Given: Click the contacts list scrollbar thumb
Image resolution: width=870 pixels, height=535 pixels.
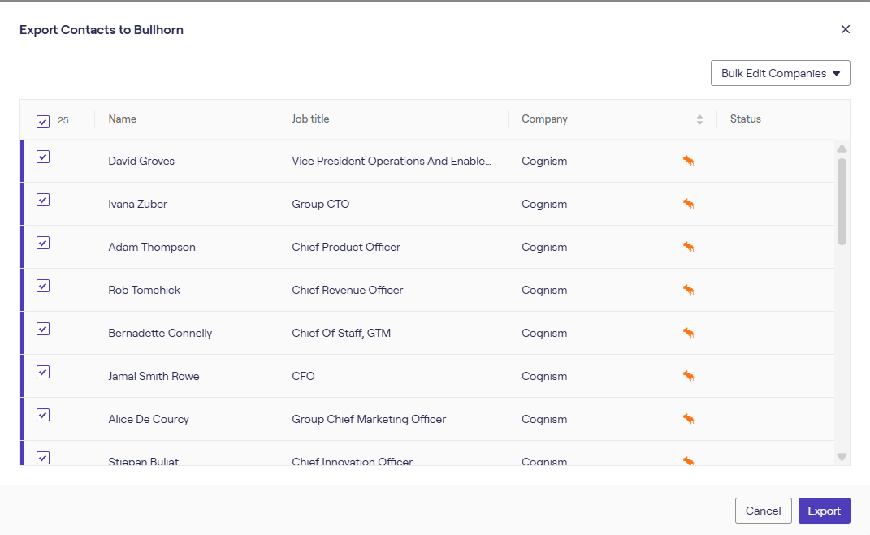Looking at the screenshot, I should pyautogui.click(x=842, y=201).
